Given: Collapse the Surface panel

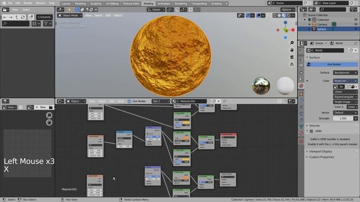Looking at the screenshot, I should 314,57.
